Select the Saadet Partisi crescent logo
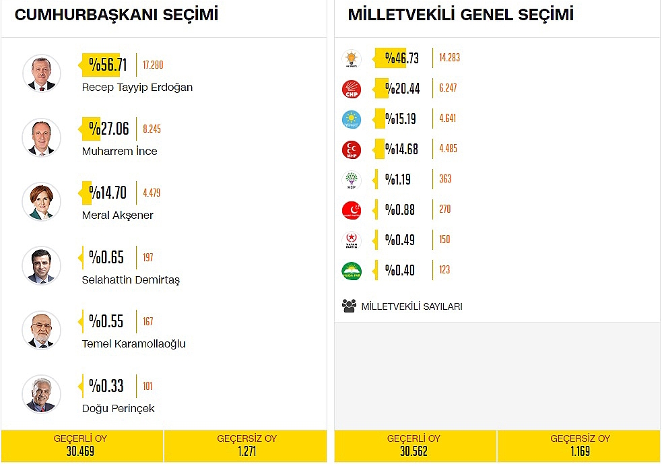Viewport: 662px width, 466px height. tap(352, 210)
